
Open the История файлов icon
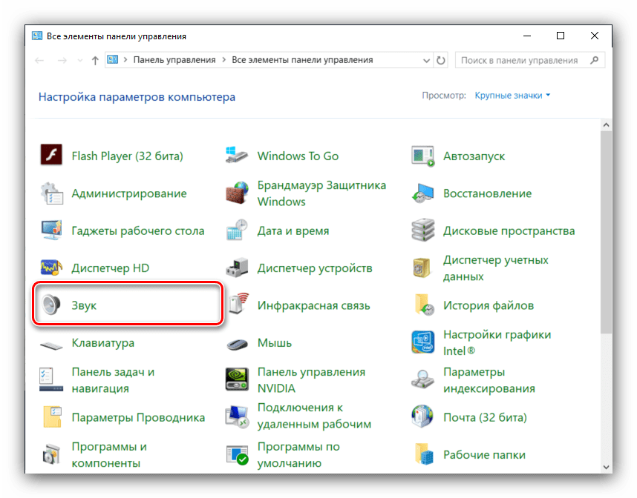[x=422, y=305]
